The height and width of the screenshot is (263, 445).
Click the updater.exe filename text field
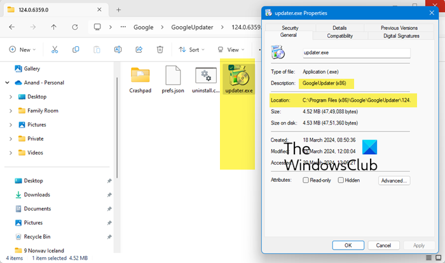pyautogui.click(x=356, y=53)
